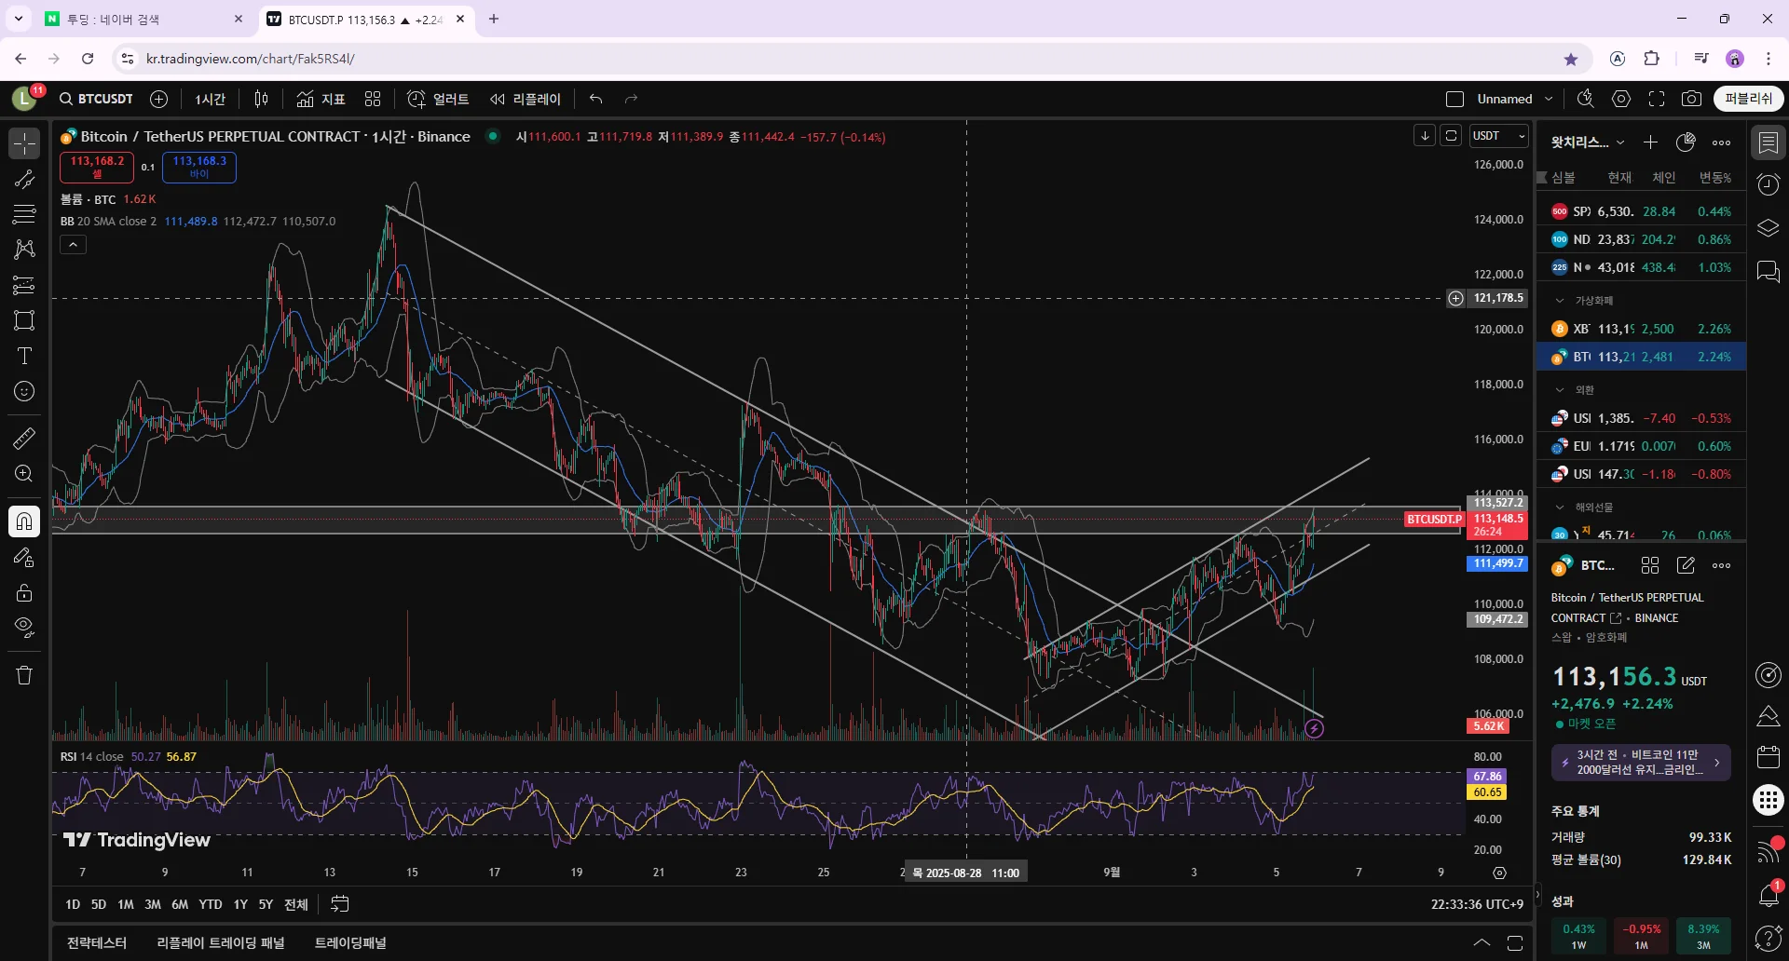Image resolution: width=1789 pixels, height=961 pixels.
Task: Open the BTCUSDT symbol search
Action: [96, 99]
